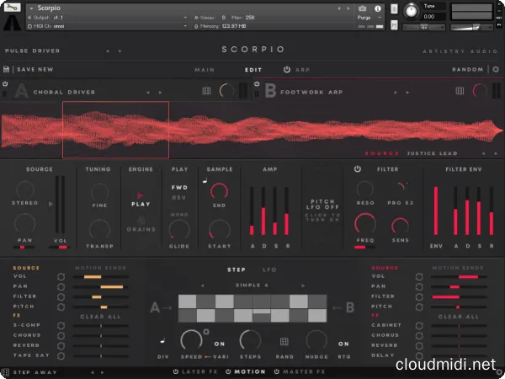Screen dimensions: 505x379
Task: Open the settings gear next to Random
Action: tap(496, 69)
